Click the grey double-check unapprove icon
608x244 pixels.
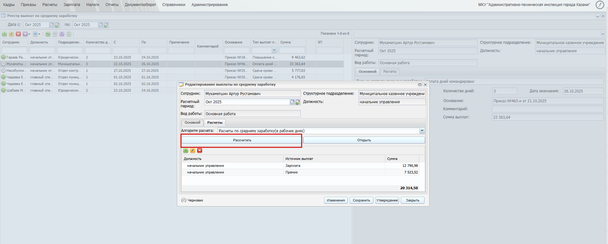coord(55,34)
